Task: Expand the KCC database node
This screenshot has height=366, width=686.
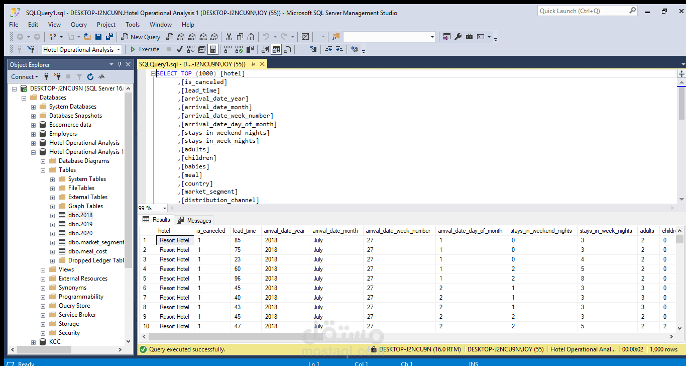Action: pyautogui.click(x=34, y=342)
